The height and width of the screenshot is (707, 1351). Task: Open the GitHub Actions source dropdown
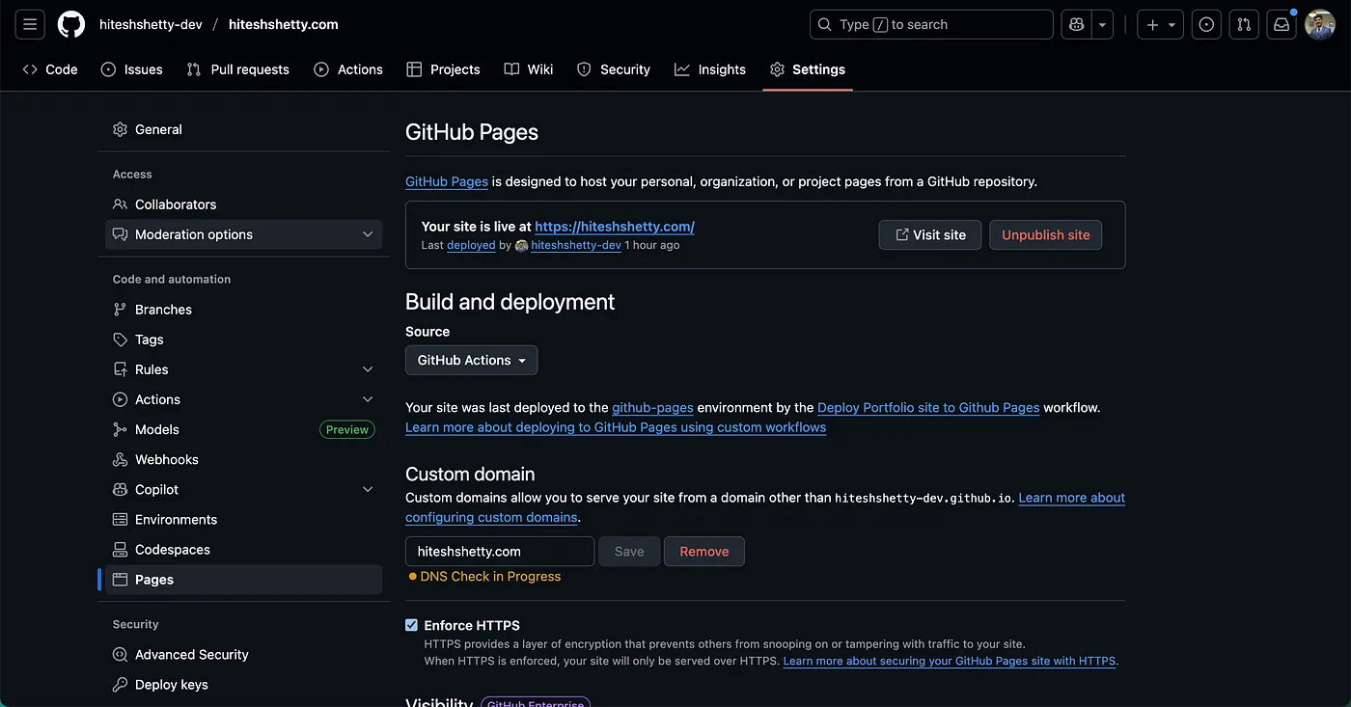(x=471, y=360)
